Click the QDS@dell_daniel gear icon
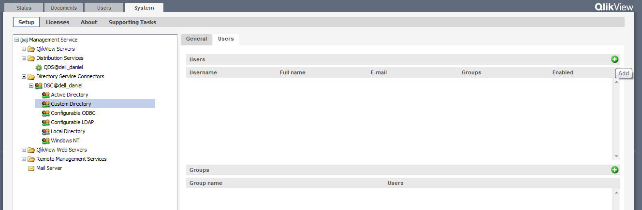The width and height of the screenshot is (642, 210). click(39, 67)
